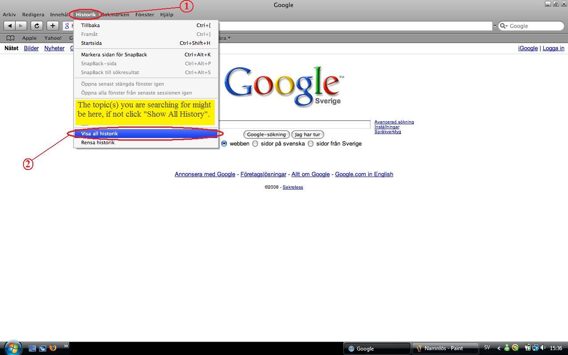This screenshot has height=355, width=568.
Task: Choose SnapBack till sökresultat entry
Action: [146, 72]
